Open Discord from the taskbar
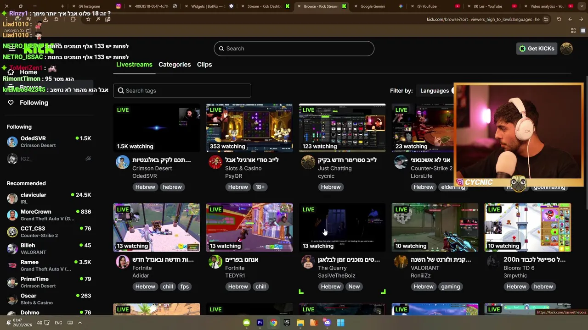The height and width of the screenshot is (330, 588). 327,323
